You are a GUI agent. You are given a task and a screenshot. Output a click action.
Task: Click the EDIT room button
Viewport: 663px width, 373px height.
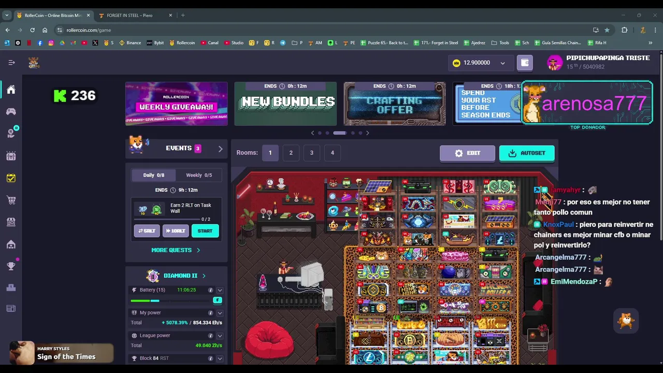pyautogui.click(x=467, y=153)
